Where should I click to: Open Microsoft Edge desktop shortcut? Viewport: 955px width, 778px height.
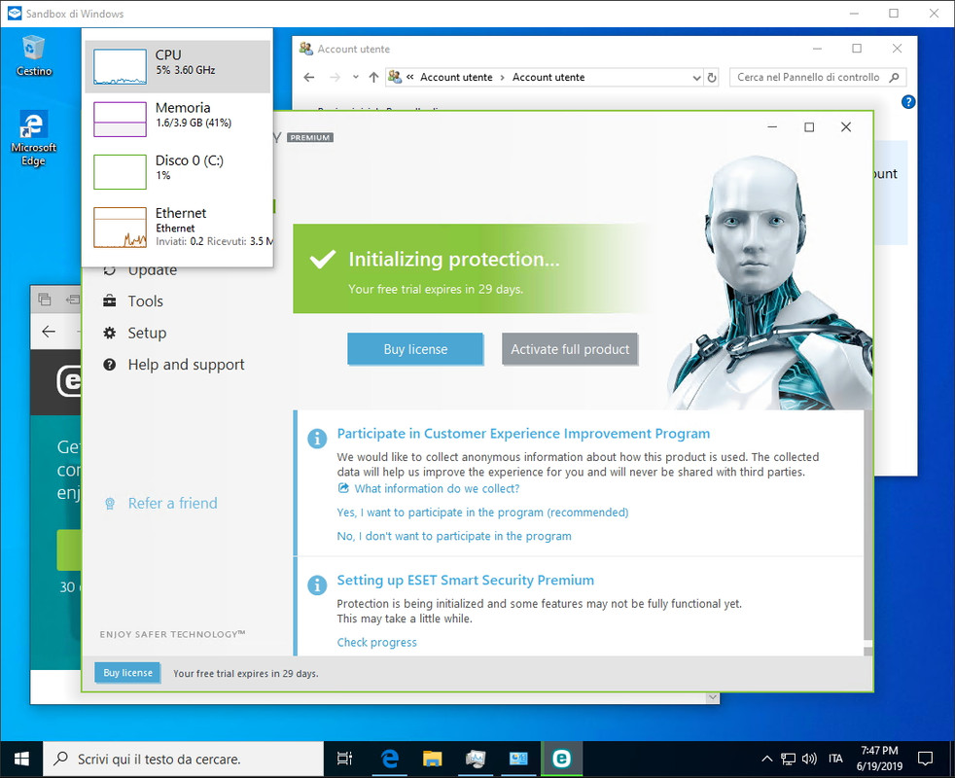click(33, 138)
